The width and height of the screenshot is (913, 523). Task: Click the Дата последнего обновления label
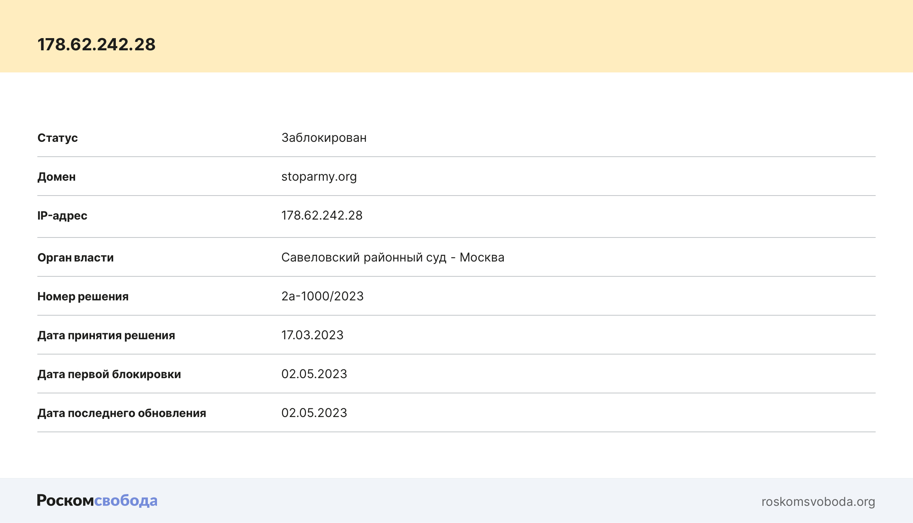point(122,413)
